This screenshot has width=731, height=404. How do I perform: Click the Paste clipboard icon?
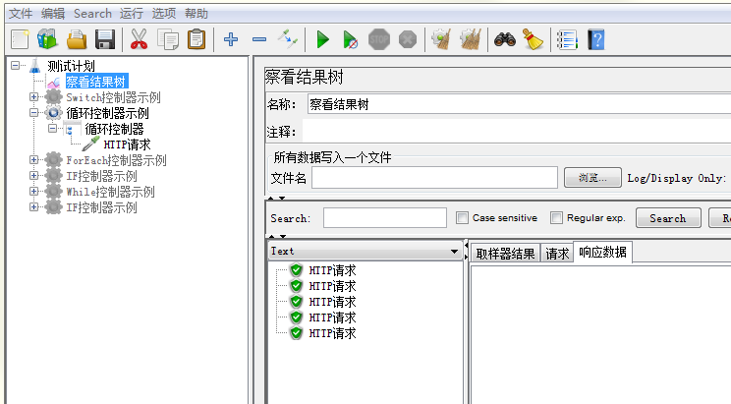[197, 39]
